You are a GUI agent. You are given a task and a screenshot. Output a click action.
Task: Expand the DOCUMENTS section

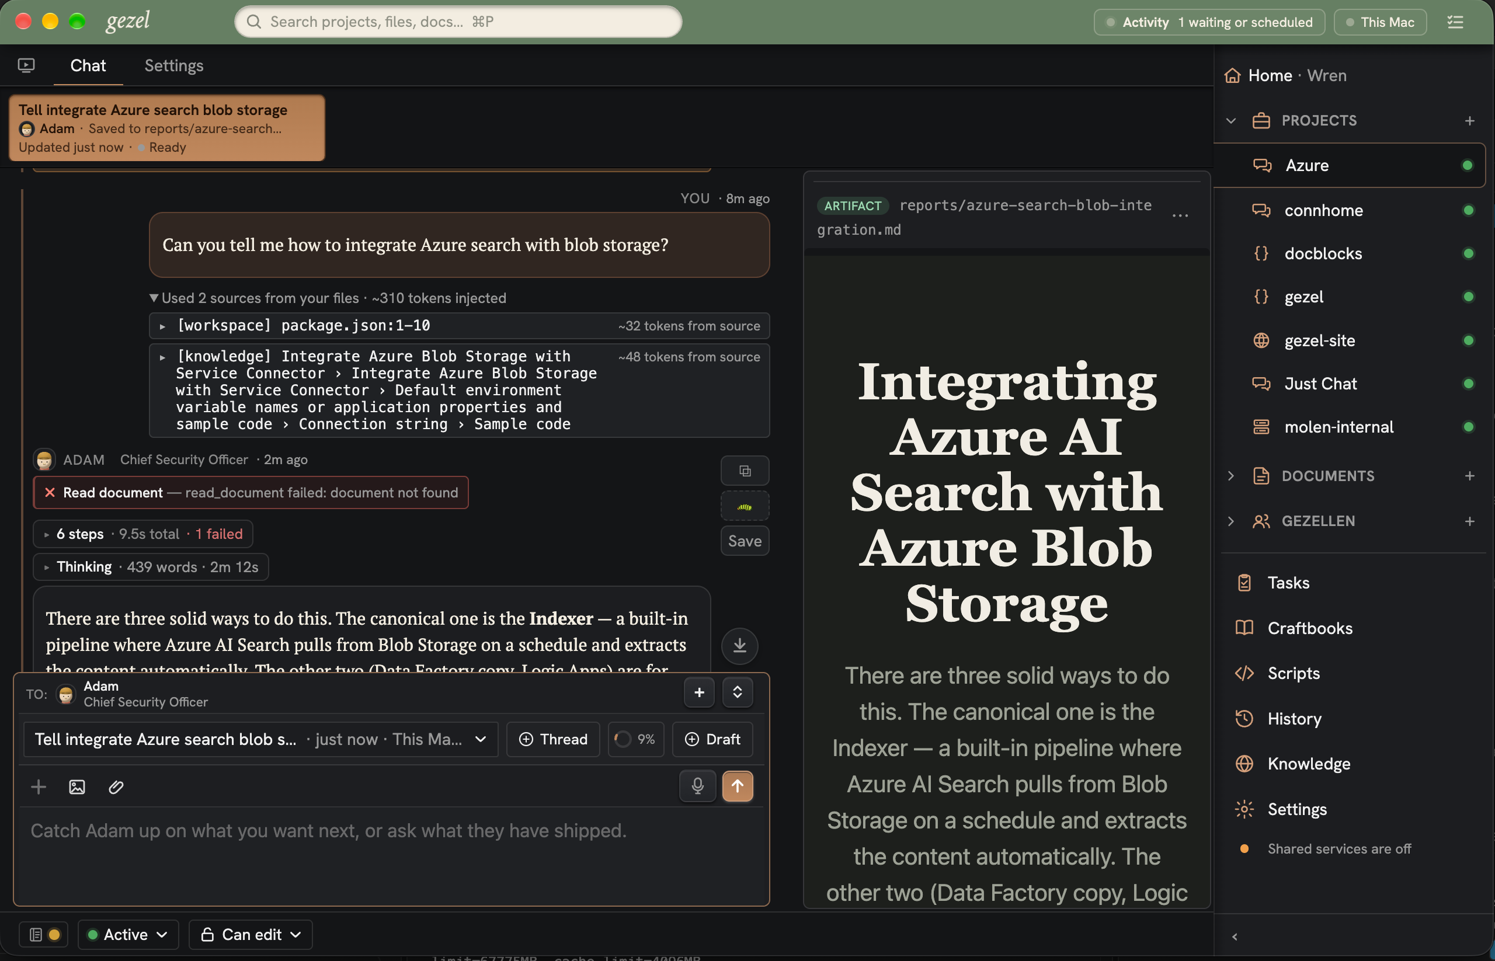[x=1230, y=476]
